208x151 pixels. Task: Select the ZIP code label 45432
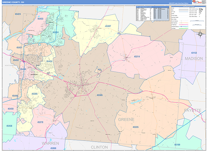16,60
